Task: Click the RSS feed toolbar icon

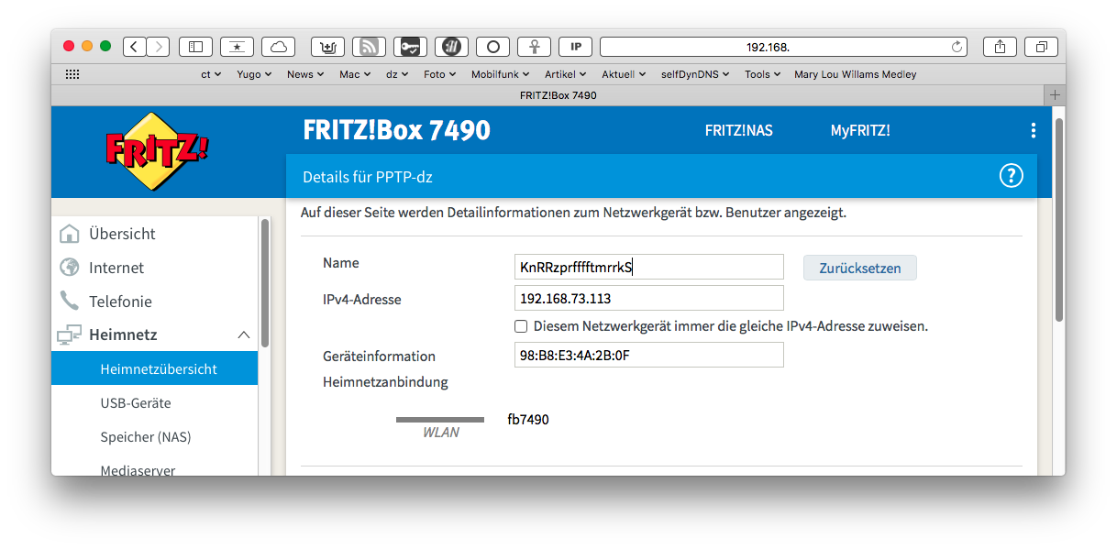Action: tap(369, 46)
